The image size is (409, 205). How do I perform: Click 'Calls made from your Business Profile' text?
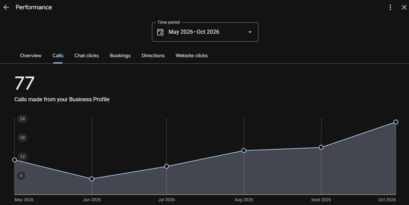[x=62, y=99]
